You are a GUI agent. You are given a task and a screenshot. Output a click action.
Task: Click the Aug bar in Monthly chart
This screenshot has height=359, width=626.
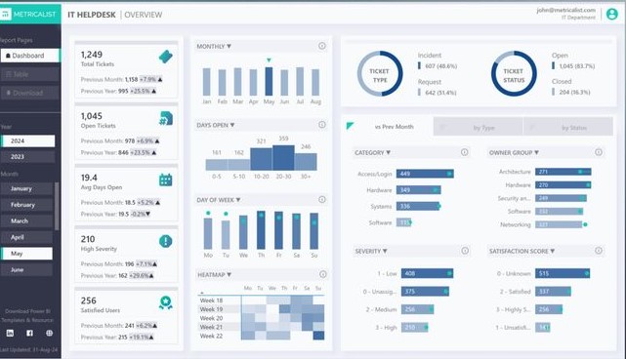[x=315, y=83]
